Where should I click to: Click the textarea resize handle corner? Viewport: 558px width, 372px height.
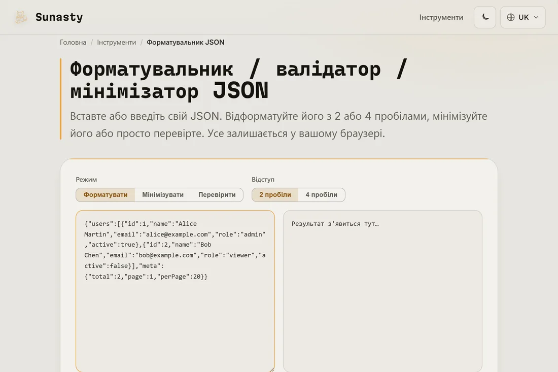(x=272, y=369)
